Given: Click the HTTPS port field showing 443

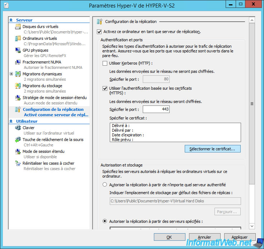Looking at the screenshot, I should (x=156, y=109).
